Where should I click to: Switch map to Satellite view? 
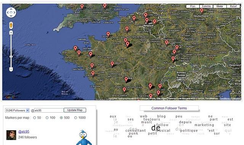click(206, 6)
